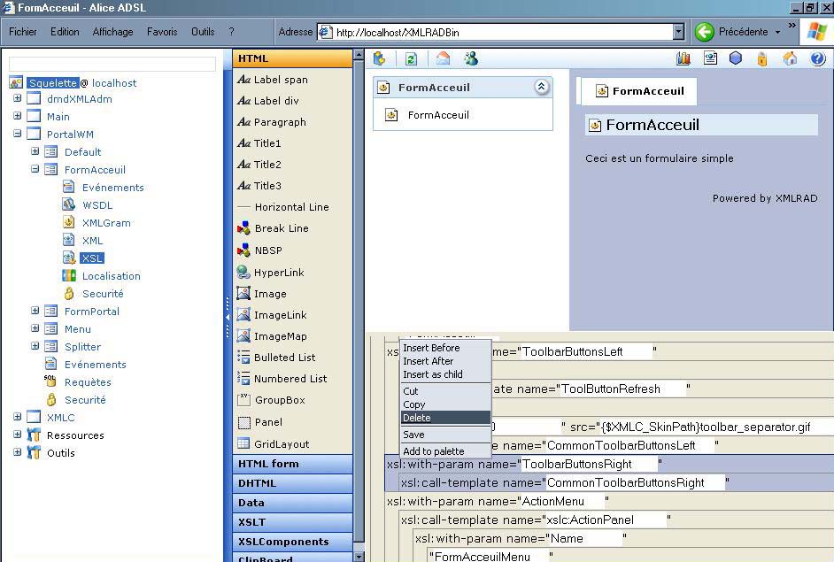The height and width of the screenshot is (562, 834).
Task: Collapse the FormAcceuil panel with chevron button
Action: click(541, 87)
